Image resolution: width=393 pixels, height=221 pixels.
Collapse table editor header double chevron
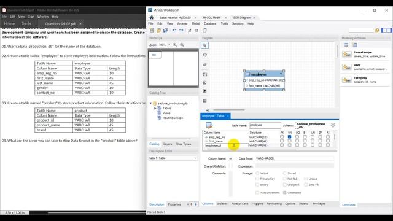tap(333, 125)
